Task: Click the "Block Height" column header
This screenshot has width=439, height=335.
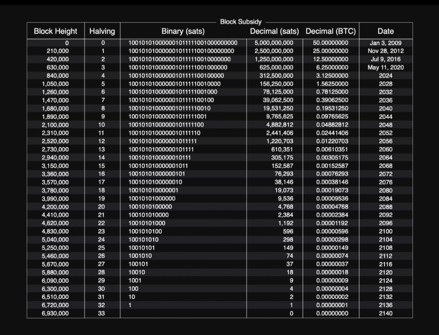Action: (x=55, y=31)
